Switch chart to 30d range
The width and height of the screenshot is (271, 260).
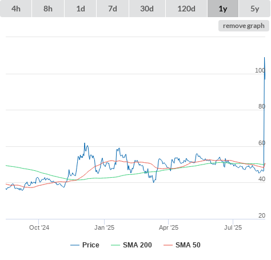147,9
